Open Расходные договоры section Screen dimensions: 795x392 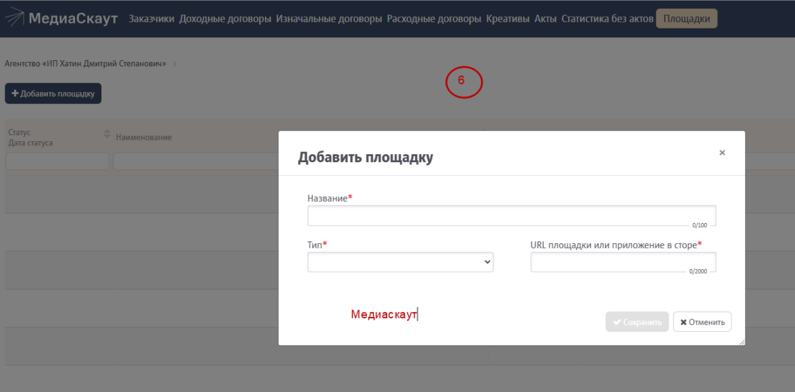pyautogui.click(x=434, y=19)
